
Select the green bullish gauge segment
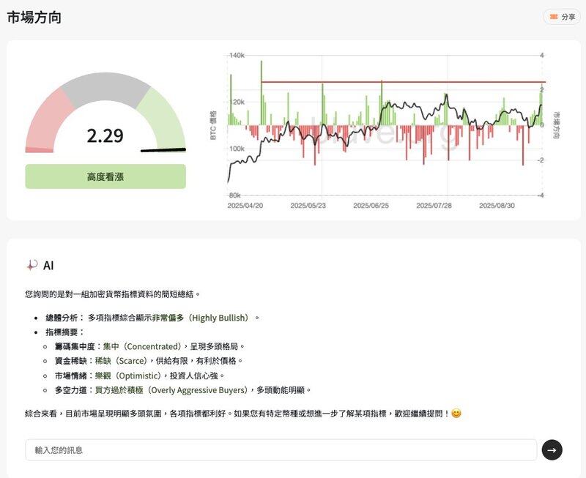(166, 119)
